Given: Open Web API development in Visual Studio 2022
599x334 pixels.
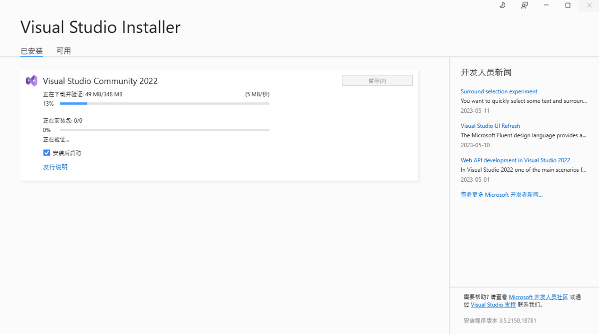Looking at the screenshot, I should [x=515, y=160].
